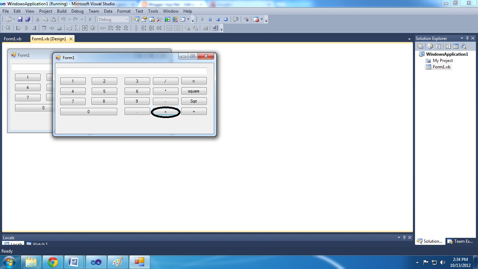Image resolution: width=478 pixels, height=269 pixels.
Task: Click the Step Into debugging icon
Action: pos(236,19)
